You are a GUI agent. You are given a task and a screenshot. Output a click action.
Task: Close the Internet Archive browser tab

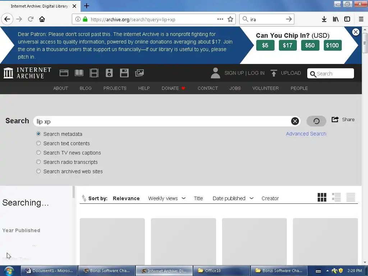74,6
